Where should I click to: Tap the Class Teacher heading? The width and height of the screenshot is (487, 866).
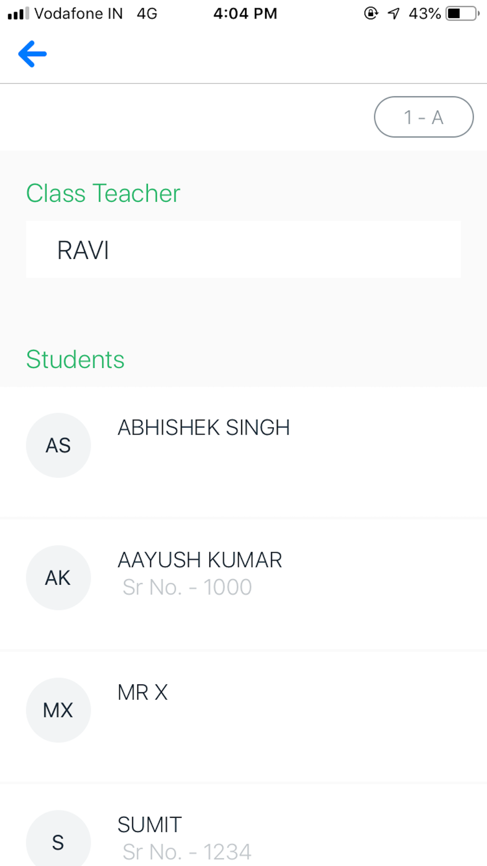[103, 193]
